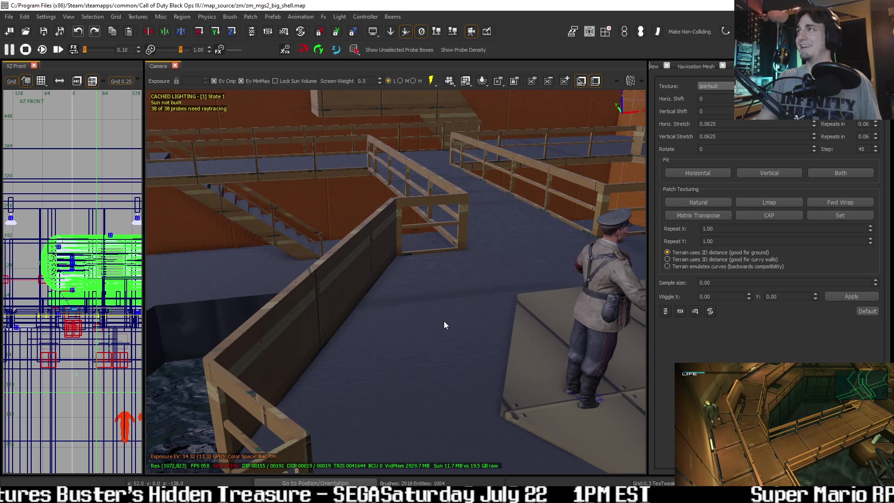Click the lightning build-lighting icon
Screen dimensions: 894x503
[x=431, y=80]
